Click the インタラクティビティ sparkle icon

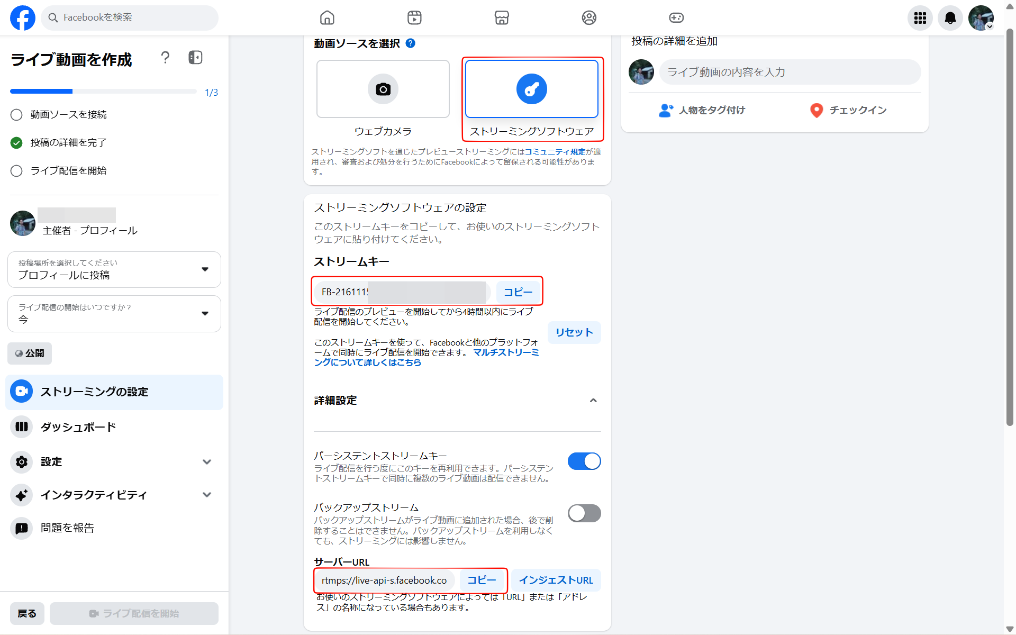pyautogui.click(x=22, y=495)
